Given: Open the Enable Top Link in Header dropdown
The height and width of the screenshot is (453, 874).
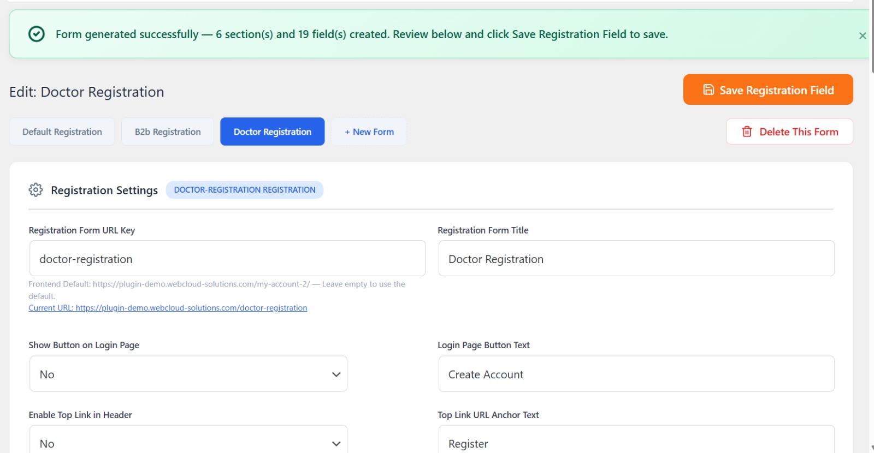Looking at the screenshot, I should pos(188,442).
